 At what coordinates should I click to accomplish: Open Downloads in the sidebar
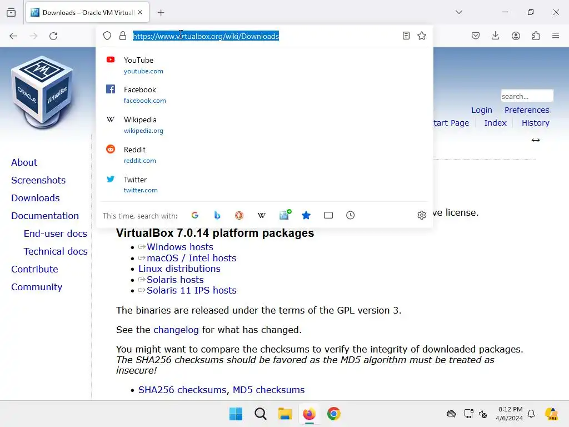tap(35, 198)
